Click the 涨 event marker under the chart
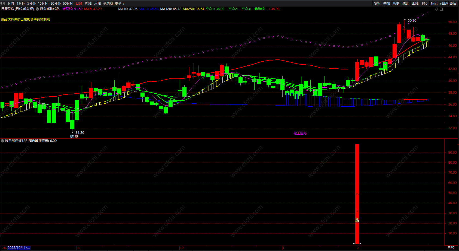The image size is (459, 251). coord(76,136)
